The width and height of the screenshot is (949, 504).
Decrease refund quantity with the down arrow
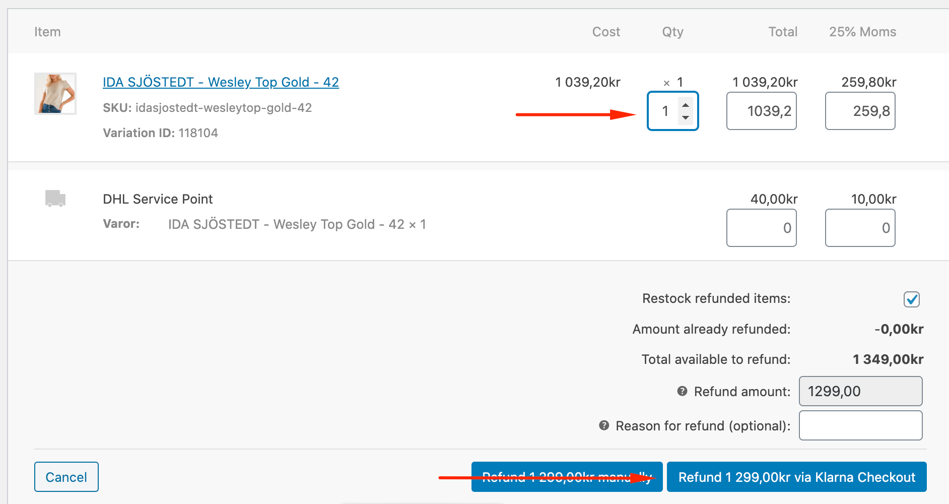[x=686, y=117]
